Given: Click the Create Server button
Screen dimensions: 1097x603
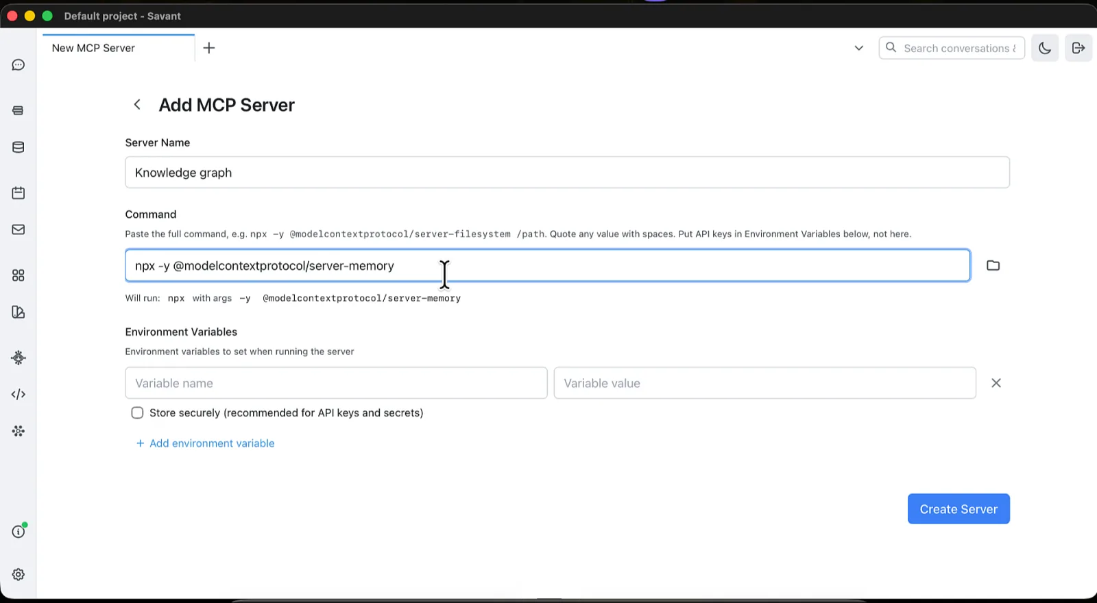Looking at the screenshot, I should [x=959, y=509].
